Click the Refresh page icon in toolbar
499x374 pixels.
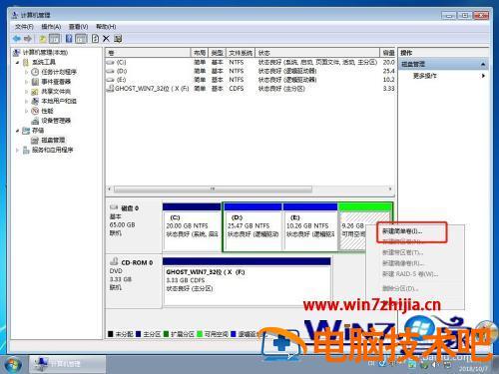pyautogui.click(x=95, y=39)
